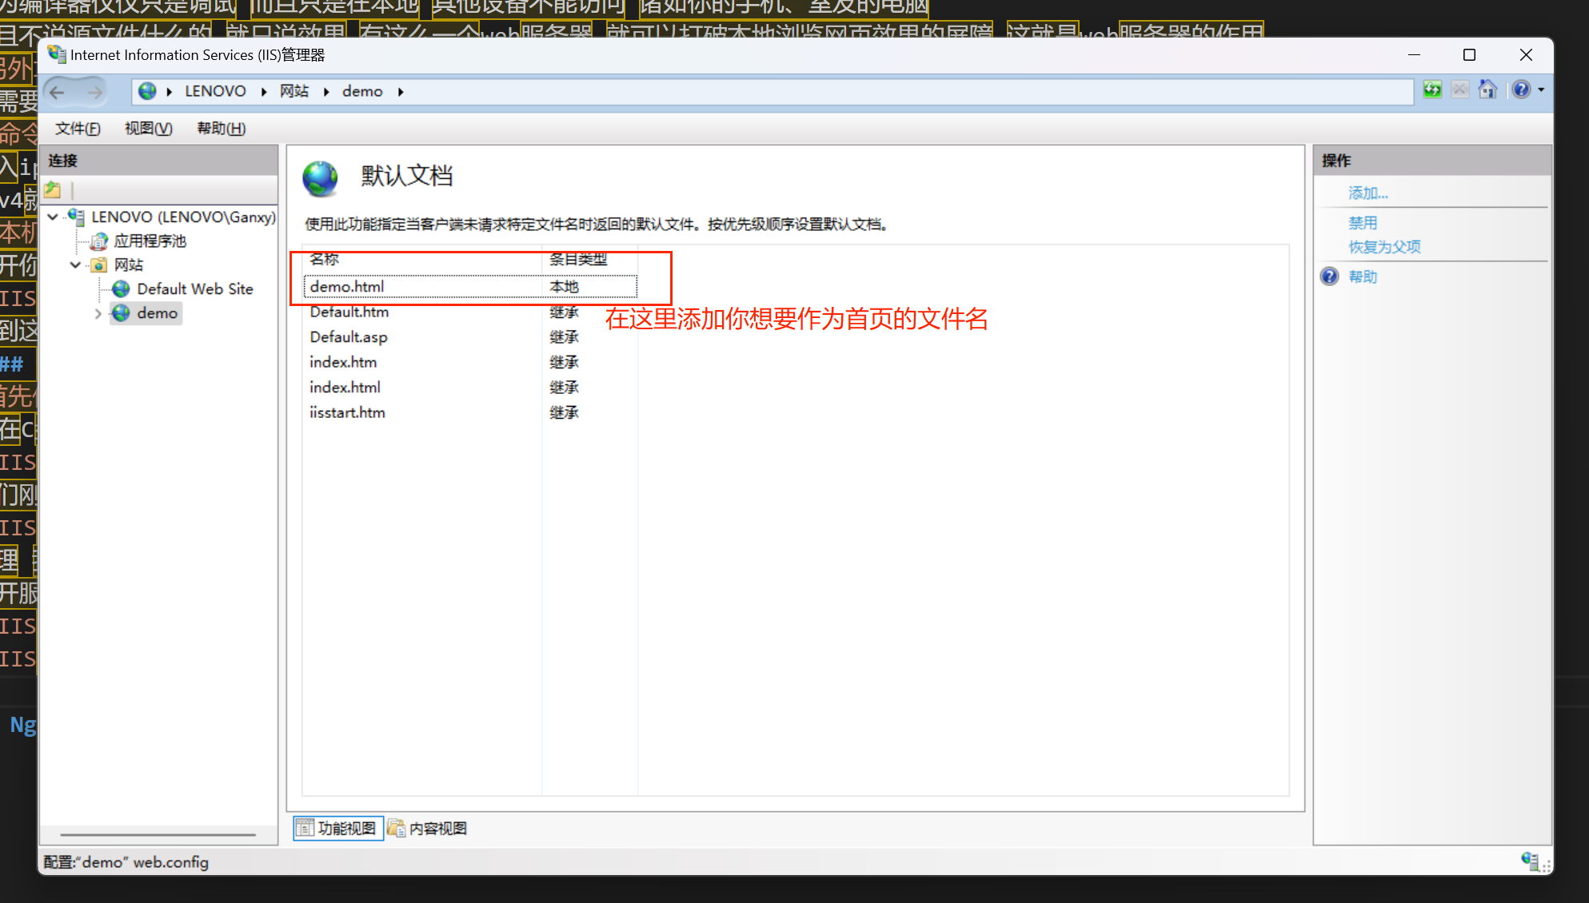Click the 网站 folder icon in tree

[99, 265]
